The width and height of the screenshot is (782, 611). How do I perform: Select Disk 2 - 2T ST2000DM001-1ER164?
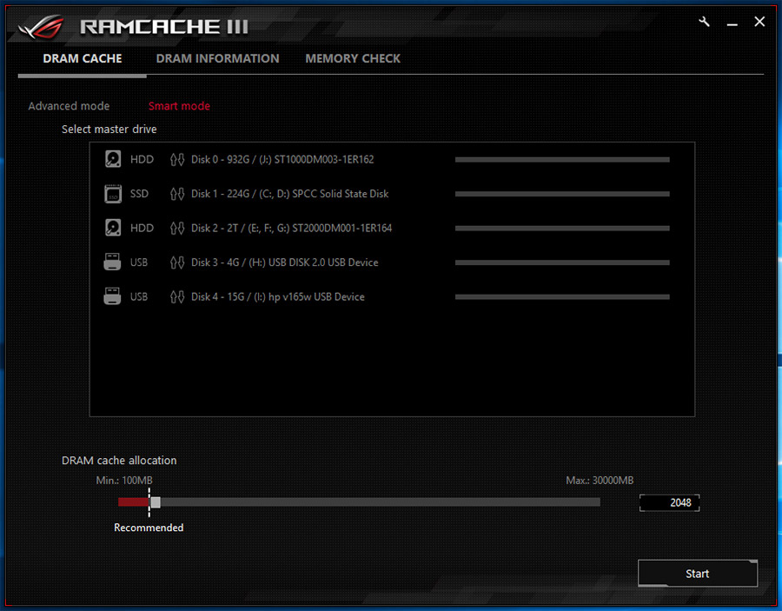[x=291, y=228]
